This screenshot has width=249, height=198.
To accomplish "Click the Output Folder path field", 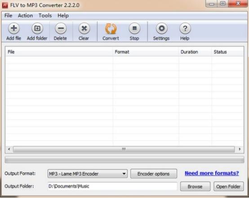I will 112,186.
